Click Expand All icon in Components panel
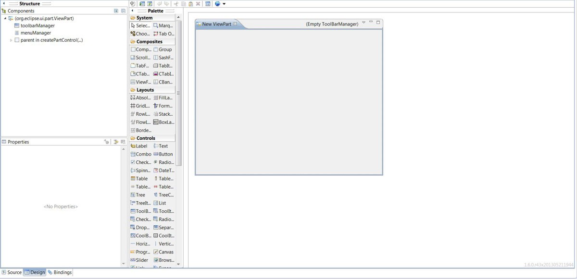The image size is (577, 279). pyautogui.click(x=116, y=11)
